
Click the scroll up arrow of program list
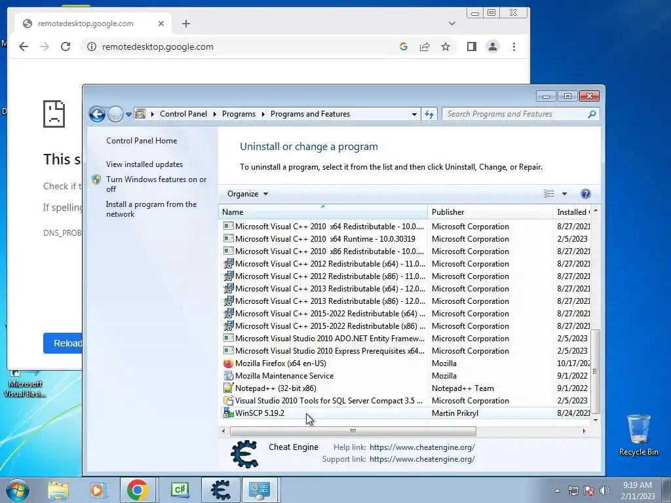(x=595, y=211)
